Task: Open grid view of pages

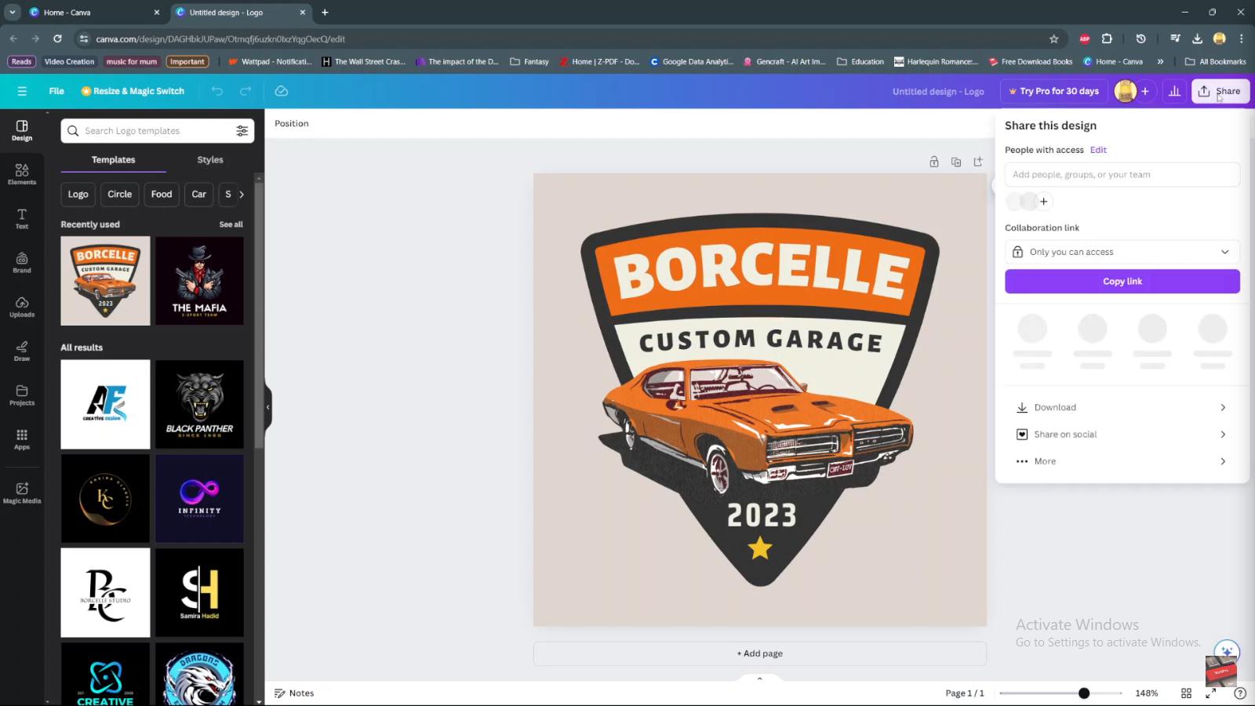Action: point(1186,693)
